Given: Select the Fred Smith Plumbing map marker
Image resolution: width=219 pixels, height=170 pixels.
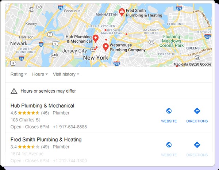Looking at the screenshot, I should [x=122, y=12].
